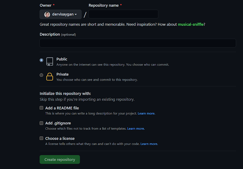Select the Public radio button
Image resolution: width=243 pixels, height=169 pixels.
coord(41,60)
